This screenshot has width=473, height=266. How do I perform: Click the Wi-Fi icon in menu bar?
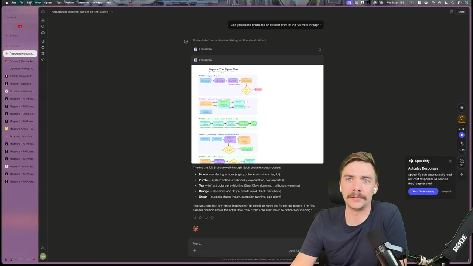pos(433,3)
